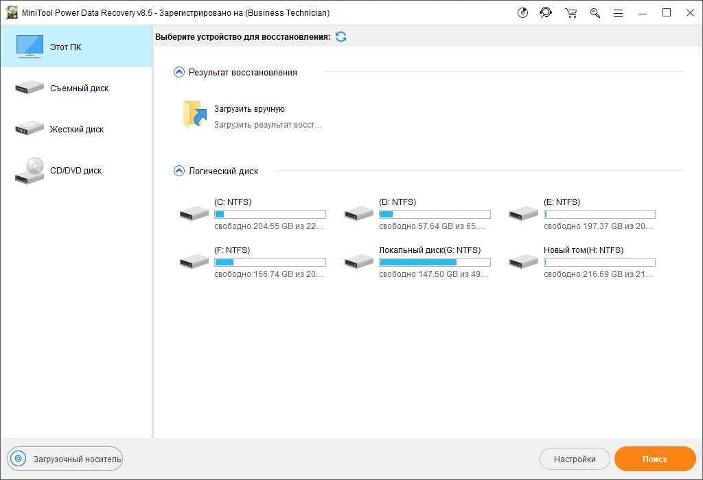Click the hard disk drive icon in sidebar

click(30, 128)
